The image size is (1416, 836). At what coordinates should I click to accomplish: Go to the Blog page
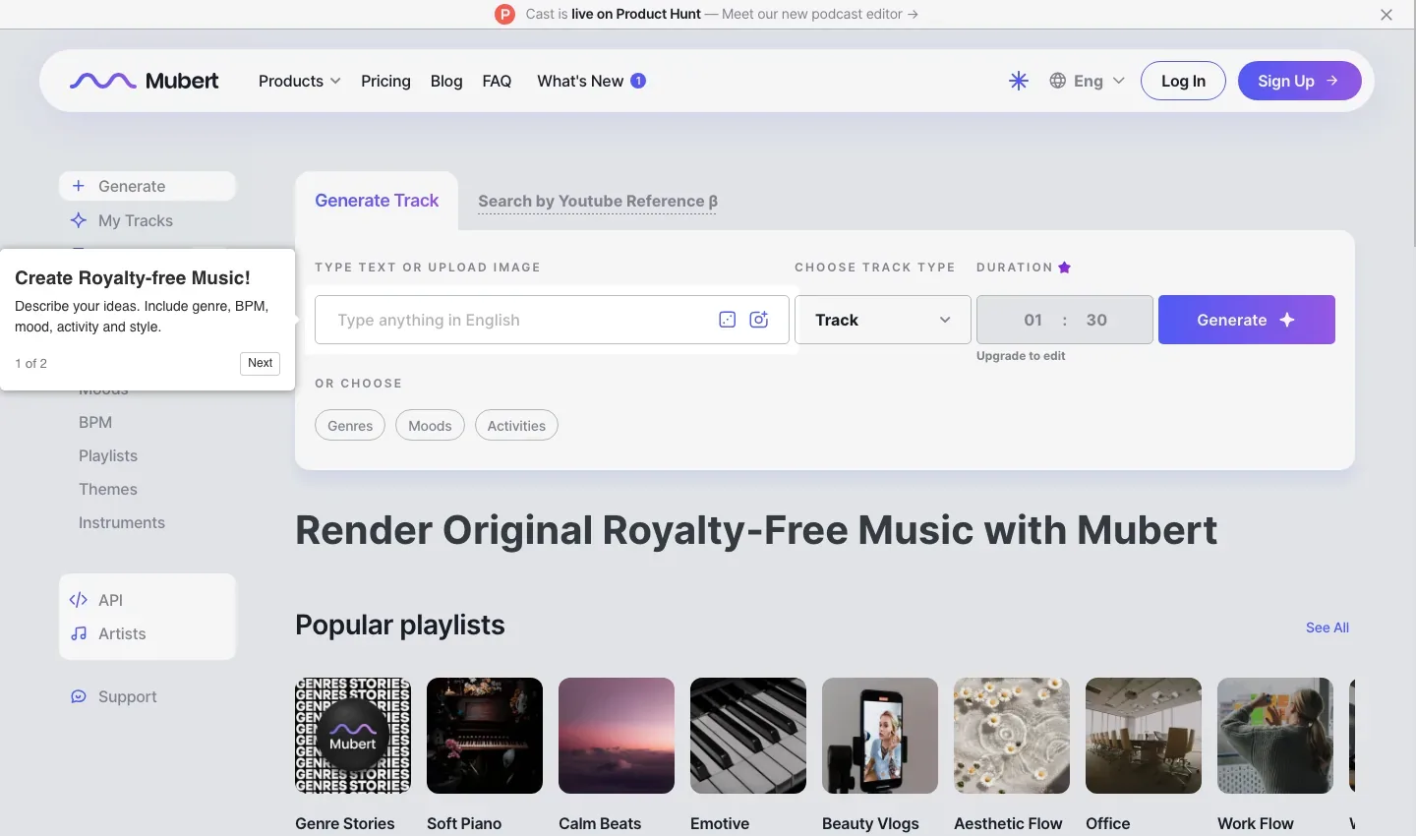click(446, 81)
